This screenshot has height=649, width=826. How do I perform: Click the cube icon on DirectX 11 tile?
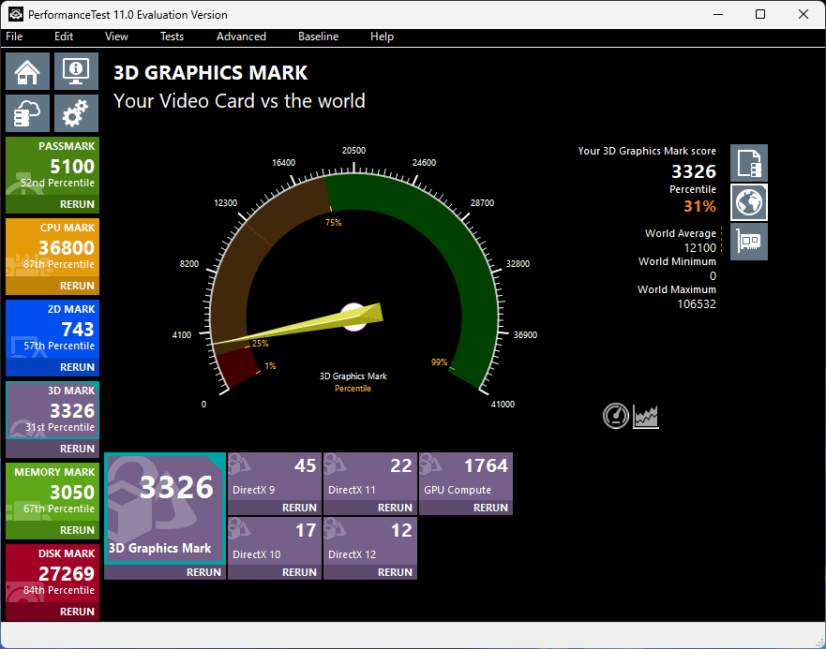(335, 464)
